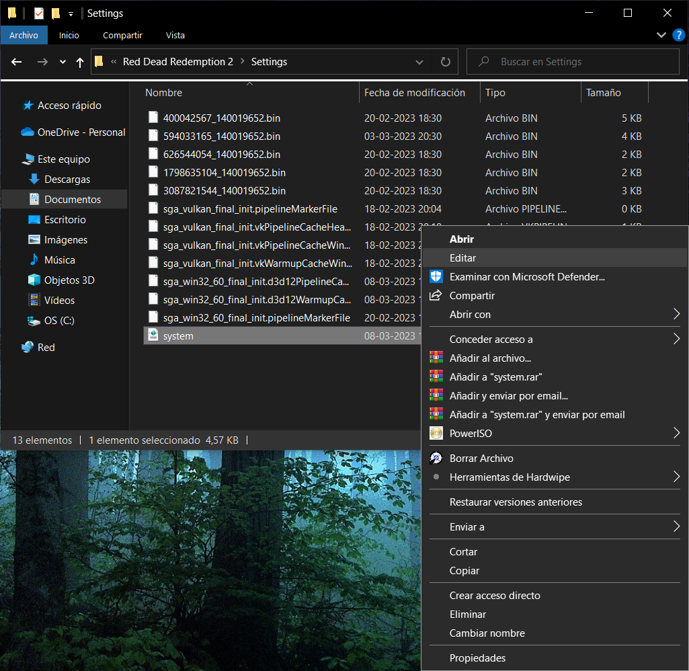Navigate back with the left arrow
The image size is (689, 671).
[x=17, y=62]
